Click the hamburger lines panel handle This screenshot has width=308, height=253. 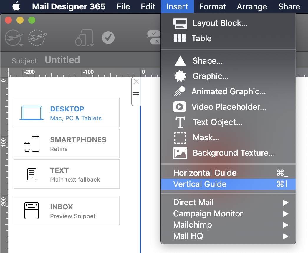(x=136, y=94)
